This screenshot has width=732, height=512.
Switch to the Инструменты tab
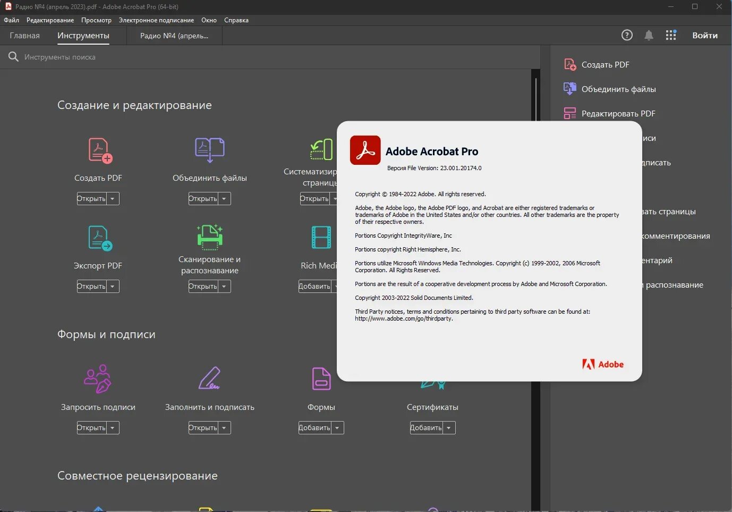pyautogui.click(x=83, y=36)
